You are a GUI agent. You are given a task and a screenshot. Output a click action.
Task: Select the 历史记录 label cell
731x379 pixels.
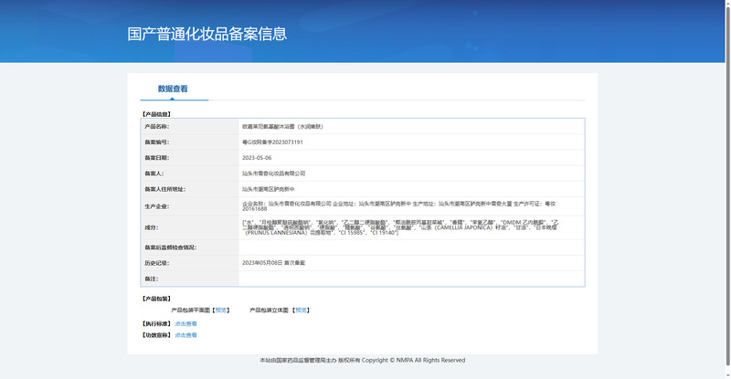point(190,263)
